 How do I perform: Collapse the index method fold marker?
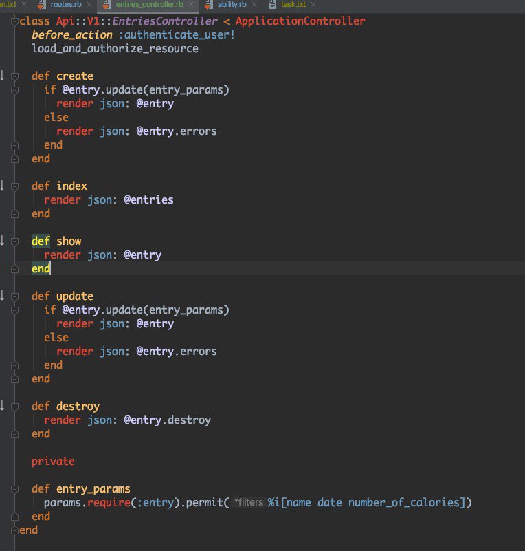(x=14, y=186)
